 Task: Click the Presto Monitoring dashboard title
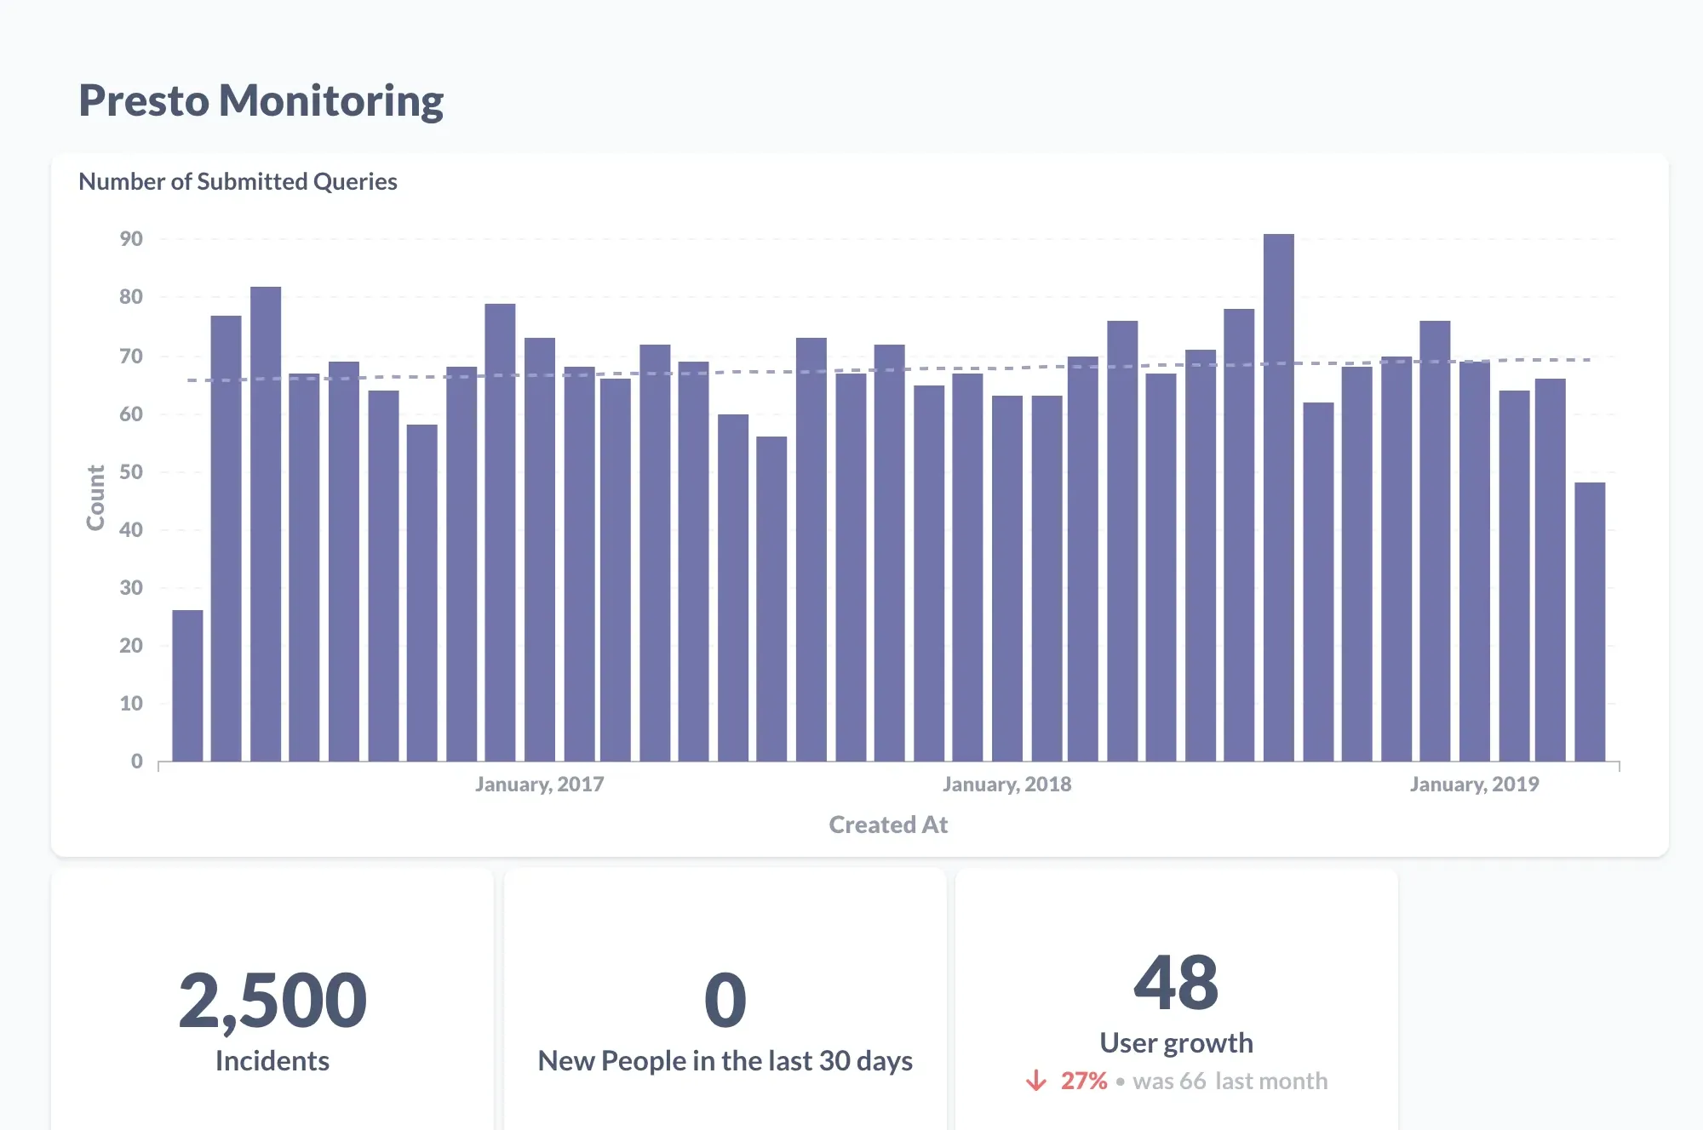pos(261,100)
